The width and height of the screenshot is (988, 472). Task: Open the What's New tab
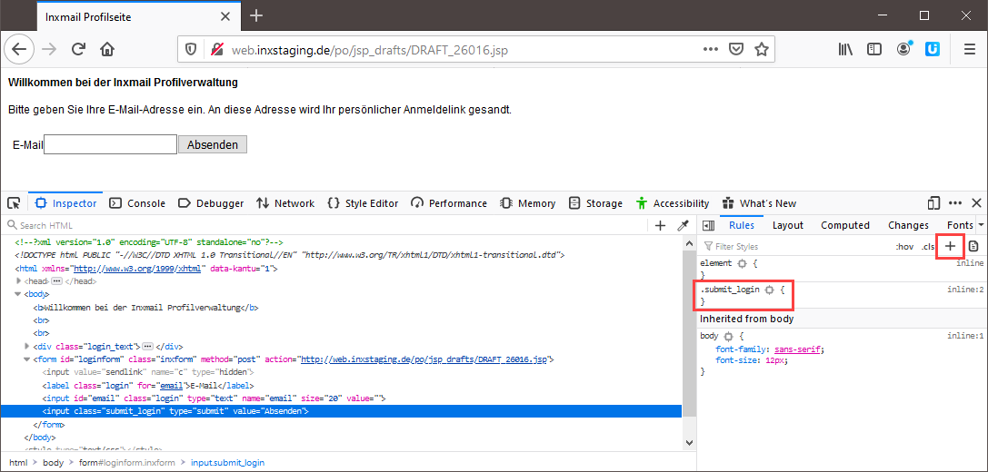[x=759, y=203]
